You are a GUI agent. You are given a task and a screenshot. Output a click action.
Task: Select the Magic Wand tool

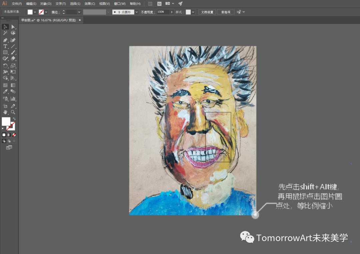pyautogui.click(x=5, y=33)
